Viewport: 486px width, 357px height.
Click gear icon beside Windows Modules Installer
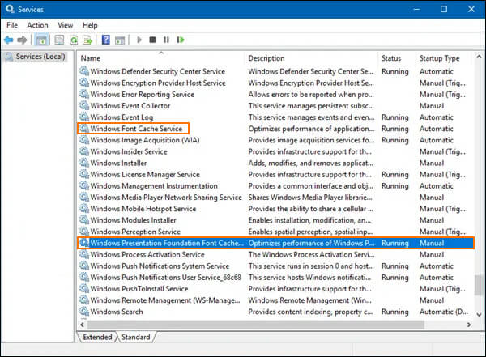click(84, 219)
